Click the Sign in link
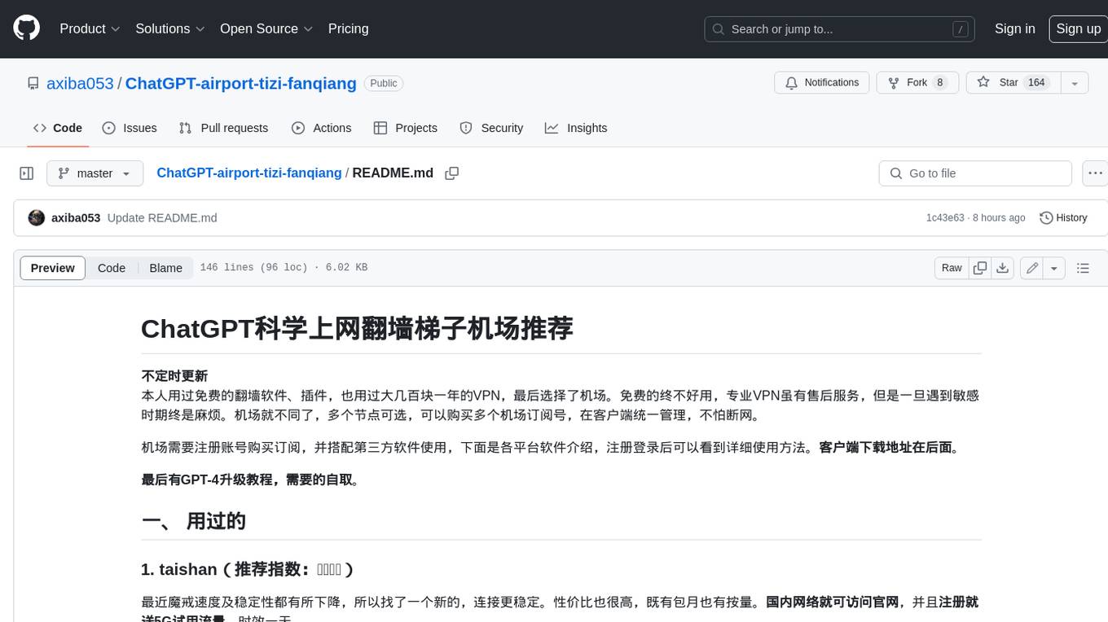Viewport: 1108px width, 622px height. (x=1014, y=28)
